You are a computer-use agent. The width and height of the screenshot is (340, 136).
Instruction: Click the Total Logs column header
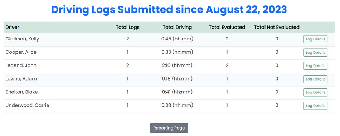point(127,27)
